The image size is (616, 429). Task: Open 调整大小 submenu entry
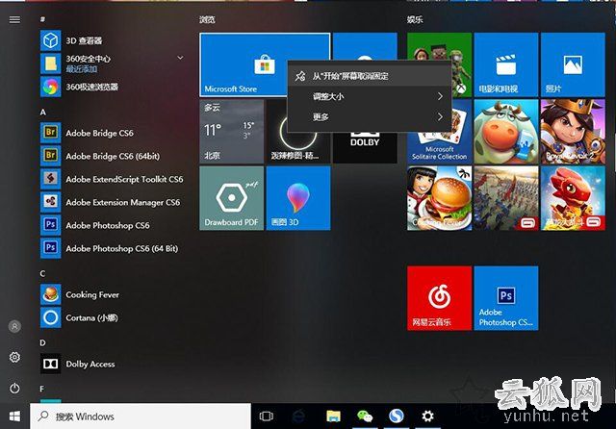coord(370,96)
